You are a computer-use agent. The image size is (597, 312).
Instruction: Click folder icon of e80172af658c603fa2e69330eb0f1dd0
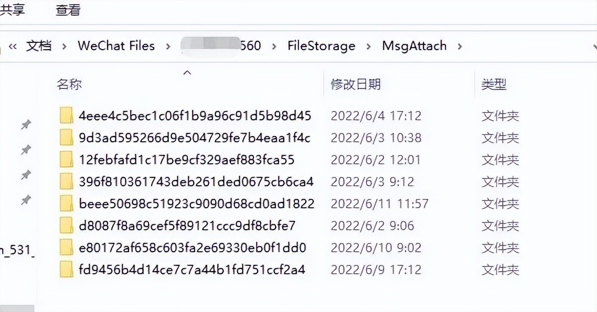point(66,248)
